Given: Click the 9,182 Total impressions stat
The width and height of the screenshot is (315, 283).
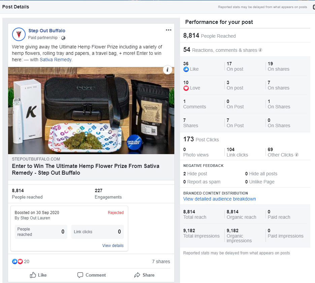Looking at the screenshot, I should [x=201, y=234].
